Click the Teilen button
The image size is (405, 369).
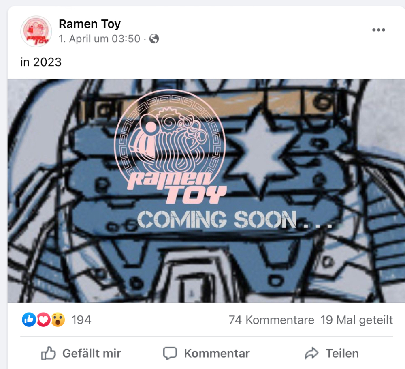pos(332,353)
